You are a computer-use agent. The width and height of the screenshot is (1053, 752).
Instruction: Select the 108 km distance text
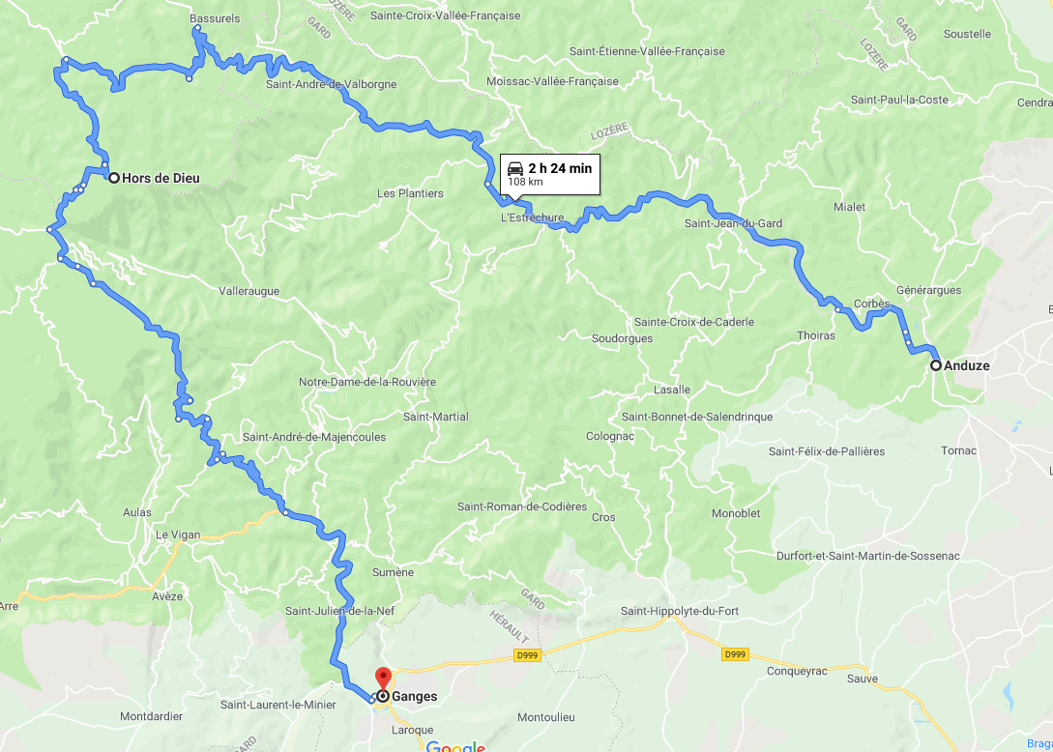525,182
